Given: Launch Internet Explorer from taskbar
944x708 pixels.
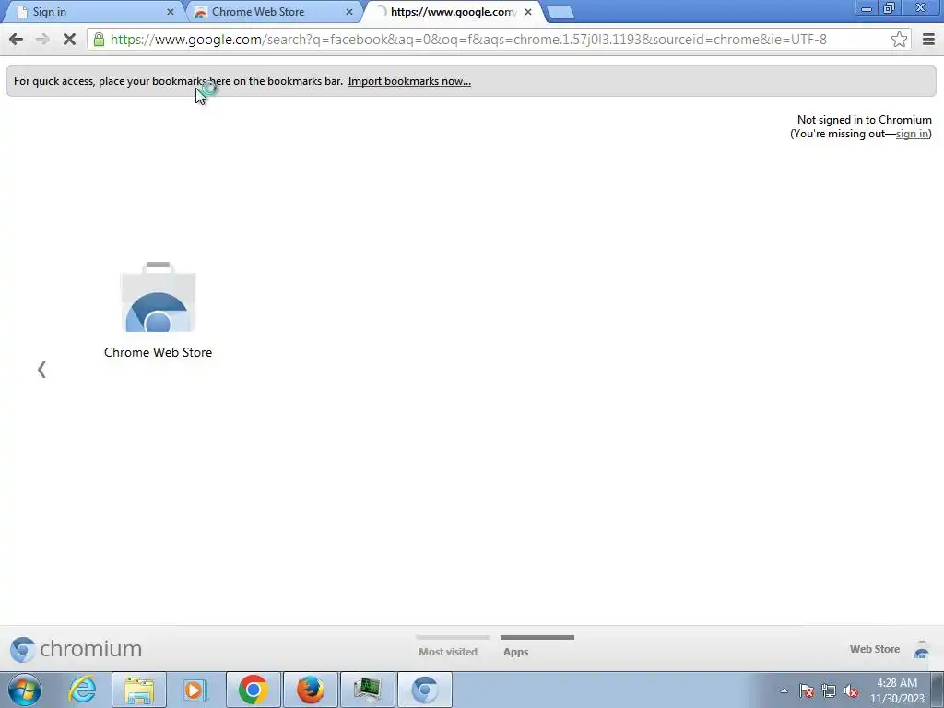Looking at the screenshot, I should click(x=82, y=690).
